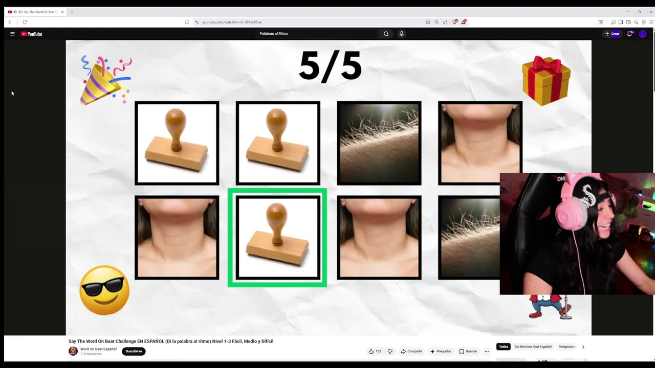
Task: Toggle the browser sidebar panel
Action: click(621, 22)
